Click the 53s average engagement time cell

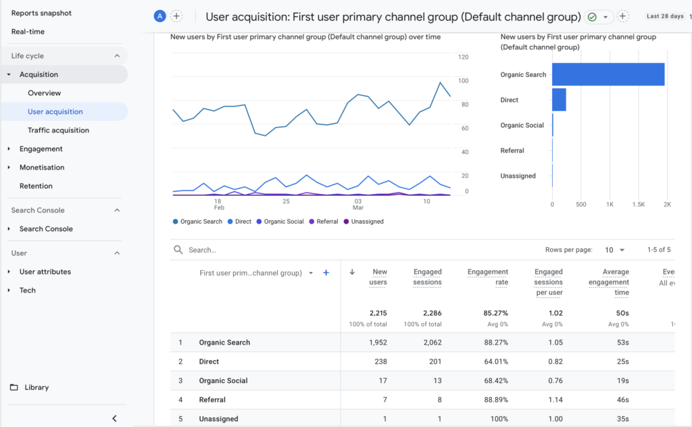[x=622, y=343]
